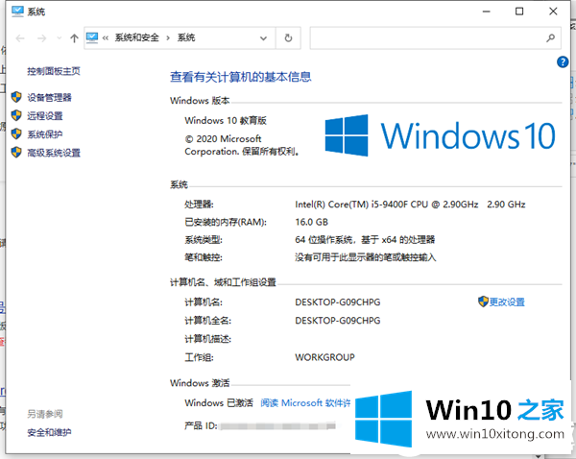
Task: Click the search magnifier icon
Action: (550, 37)
